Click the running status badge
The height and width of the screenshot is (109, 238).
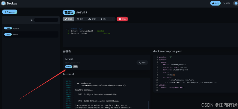pos(69,67)
